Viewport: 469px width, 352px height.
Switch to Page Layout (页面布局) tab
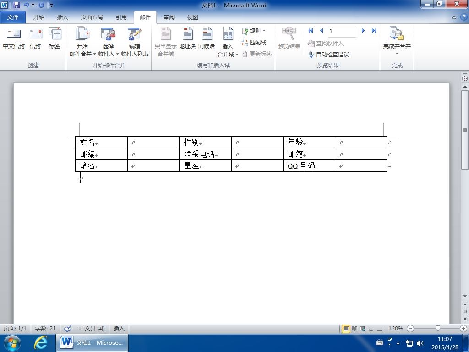coord(92,17)
